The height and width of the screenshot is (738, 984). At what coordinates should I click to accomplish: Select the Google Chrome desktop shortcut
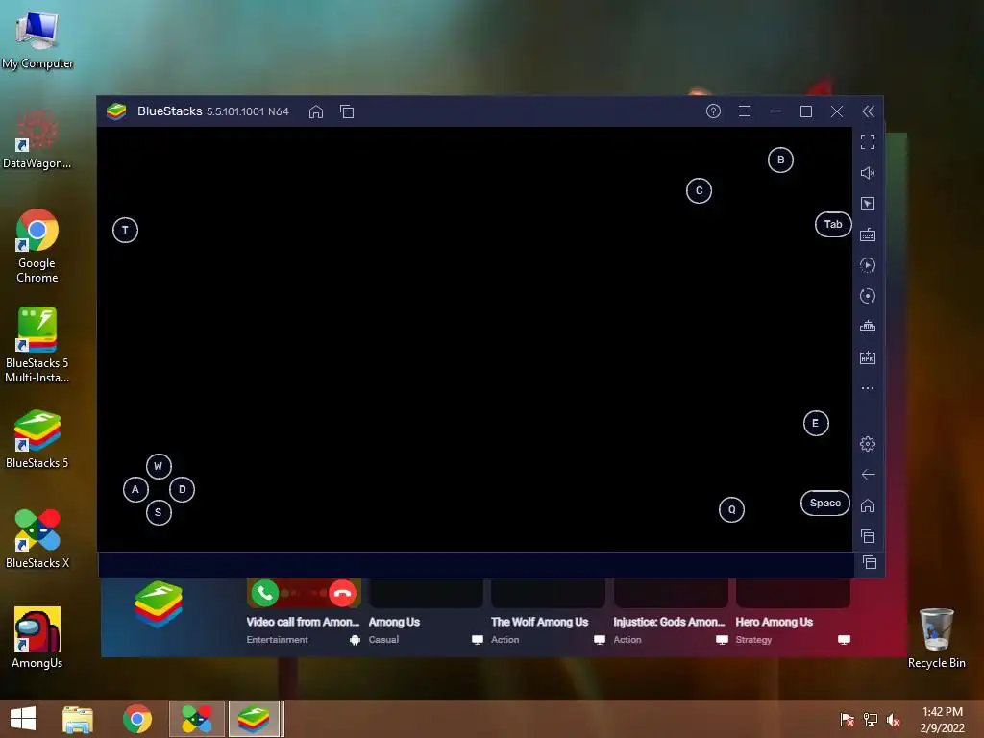37,246
